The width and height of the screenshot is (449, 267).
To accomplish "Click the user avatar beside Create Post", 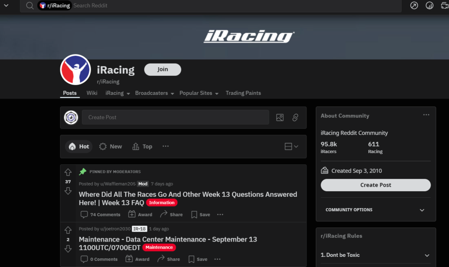I will point(71,117).
